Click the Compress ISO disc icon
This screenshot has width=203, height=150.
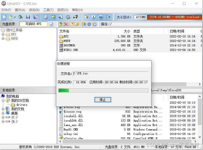click(x=61, y=17)
